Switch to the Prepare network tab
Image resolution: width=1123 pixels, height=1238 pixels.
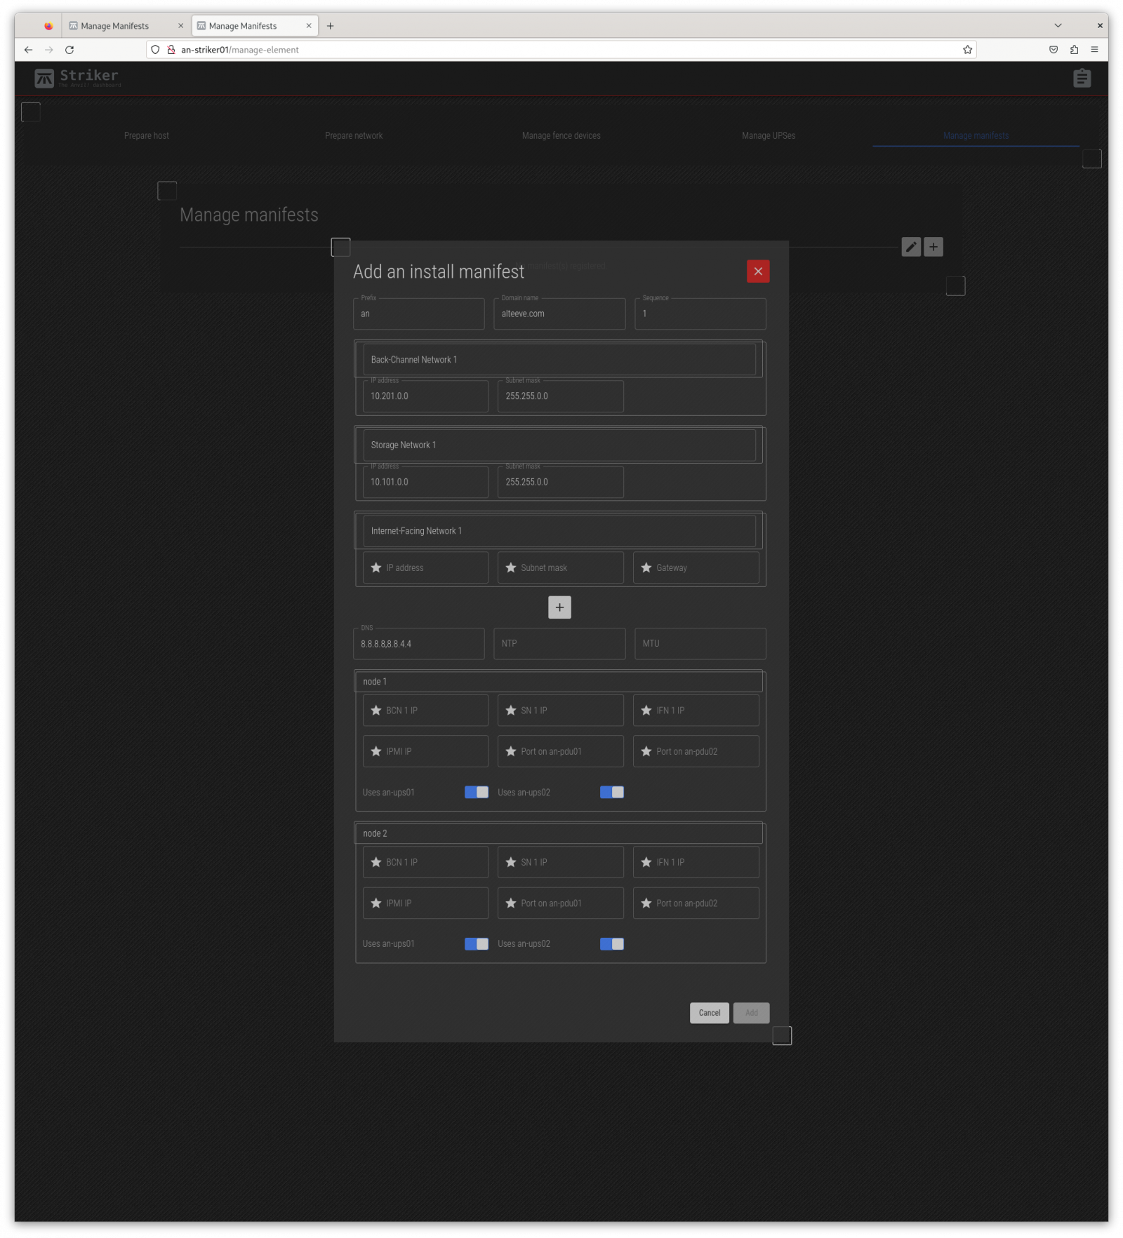click(x=354, y=136)
